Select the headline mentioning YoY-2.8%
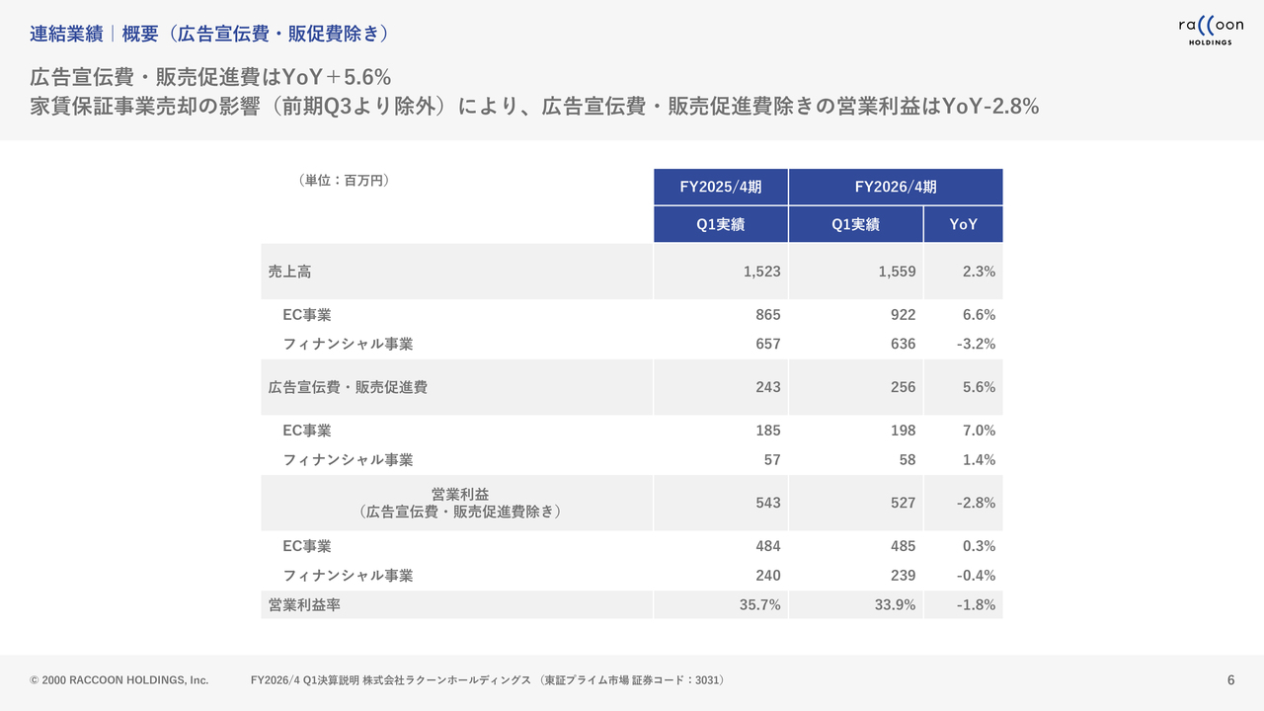Viewport: 1264px width, 711px height. coord(534,107)
